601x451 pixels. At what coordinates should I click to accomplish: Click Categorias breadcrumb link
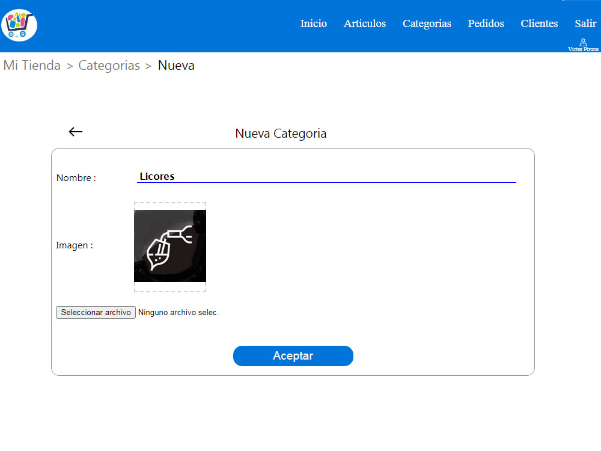[109, 65]
